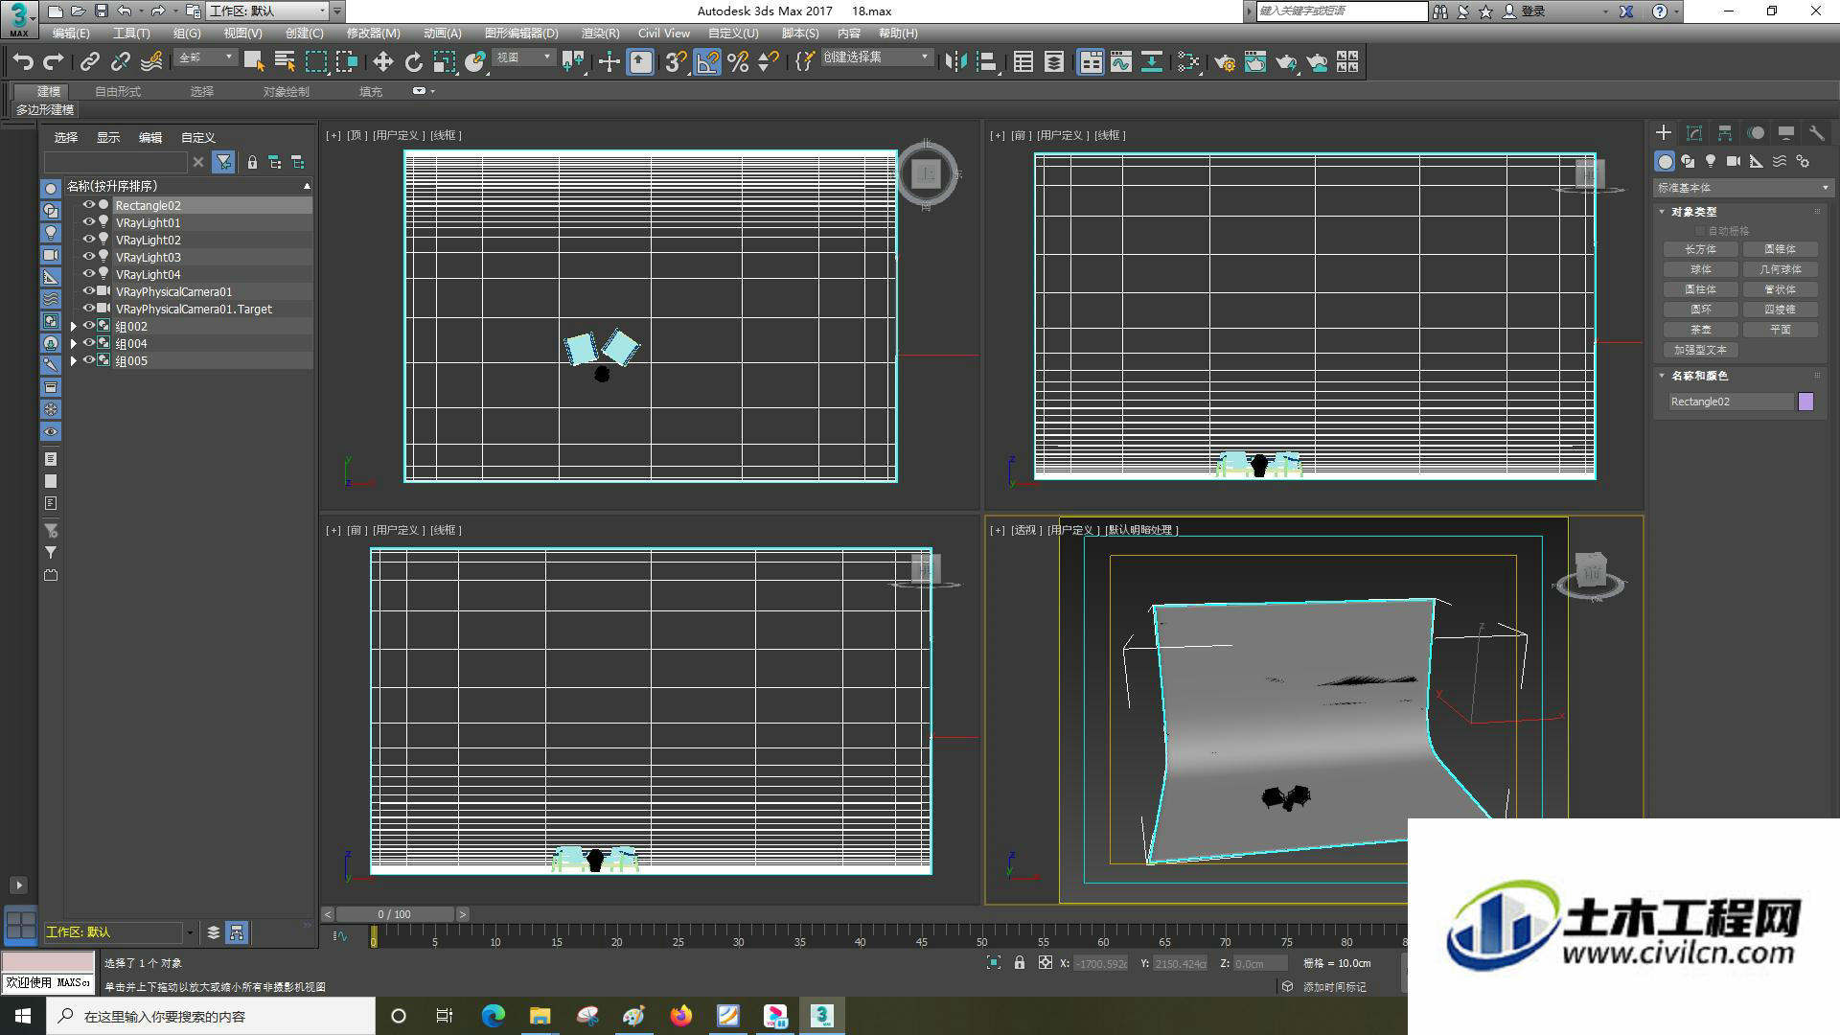Select Lights category in Create panel
This screenshot has height=1035, width=1840.
point(1711,161)
